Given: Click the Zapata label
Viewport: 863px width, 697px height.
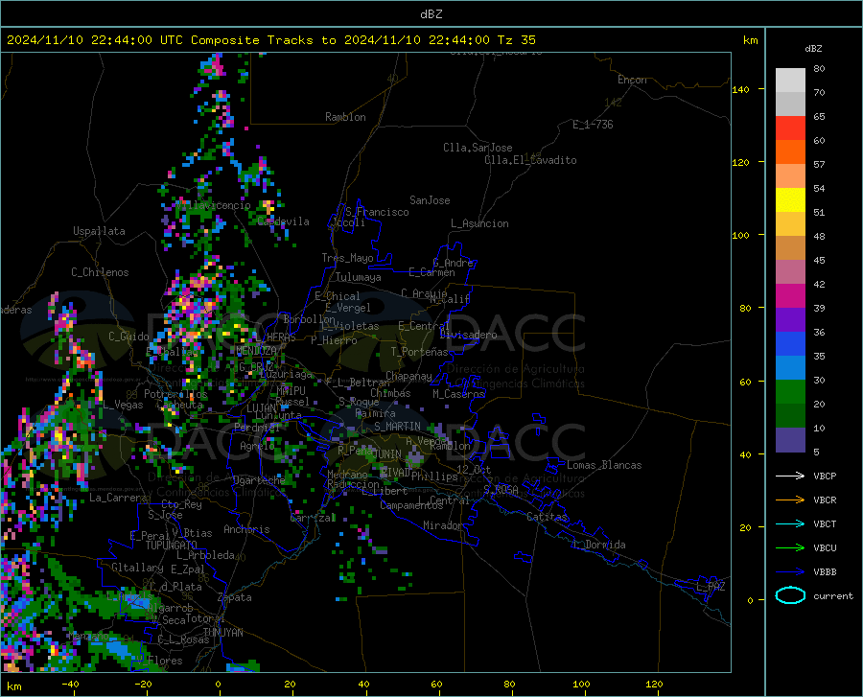Looking at the screenshot, I should tap(235, 597).
